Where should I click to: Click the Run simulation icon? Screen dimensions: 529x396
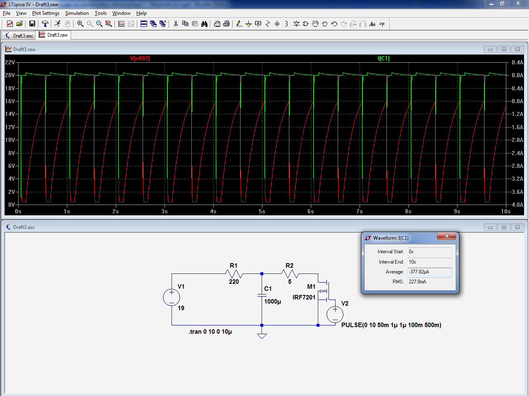[57, 24]
